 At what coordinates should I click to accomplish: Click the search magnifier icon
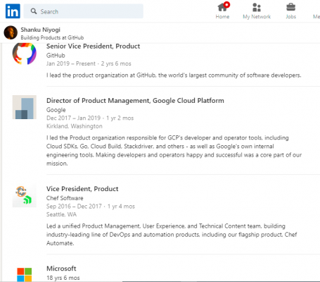pyautogui.click(x=34, y=11)
